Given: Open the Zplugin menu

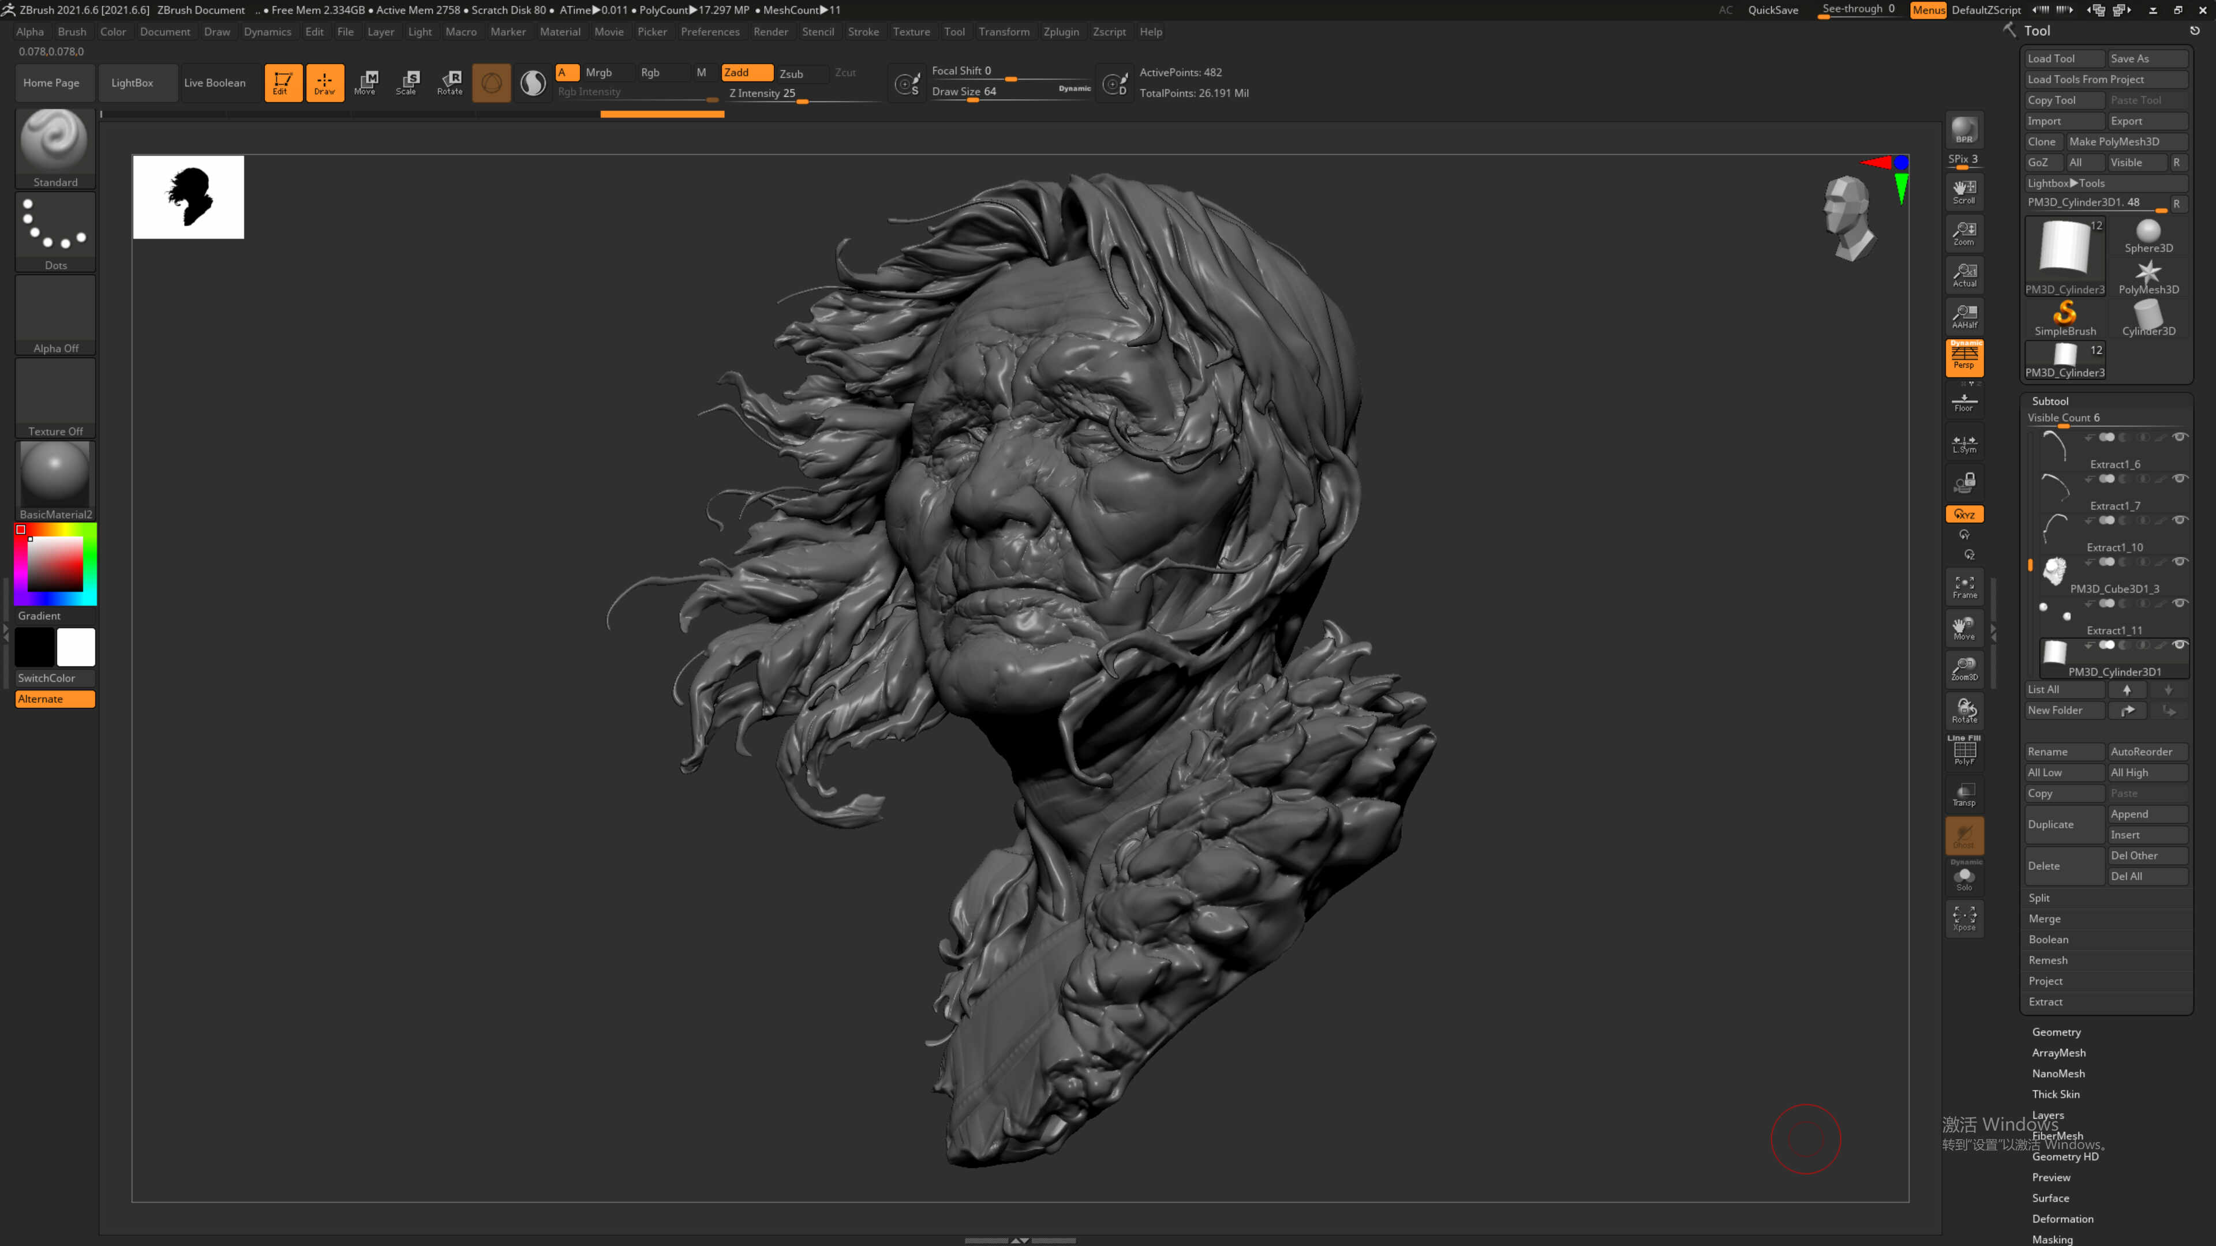Looking at the screenshot, I should [1061, 32].
